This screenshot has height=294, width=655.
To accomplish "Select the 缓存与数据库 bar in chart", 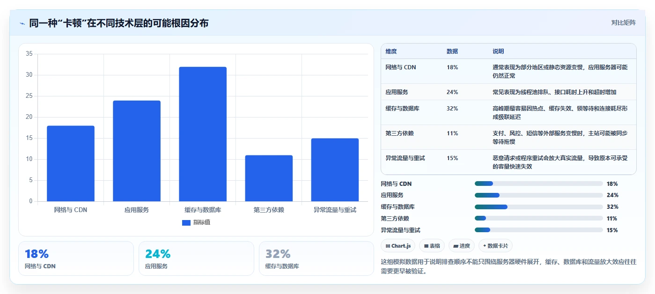I will pyautogui.click(x=203, y=134).
